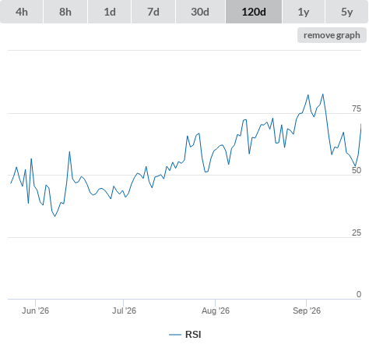Click the Jul '26 axis label
This screenshot has height=355, width=369.
coord(124,311)
